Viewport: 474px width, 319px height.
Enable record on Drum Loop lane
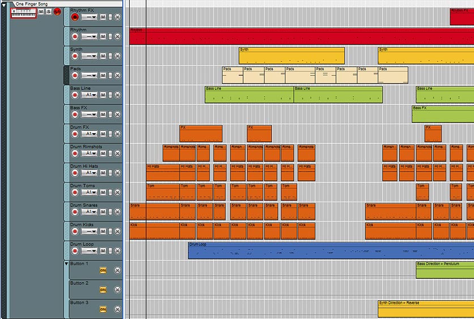pos(75,250)
